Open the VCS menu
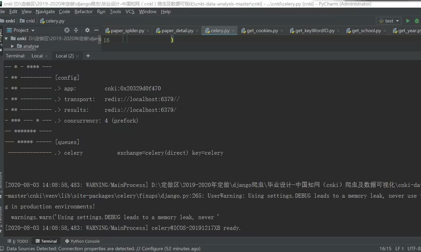The image size is (421, 252). [x=130, y=11]
